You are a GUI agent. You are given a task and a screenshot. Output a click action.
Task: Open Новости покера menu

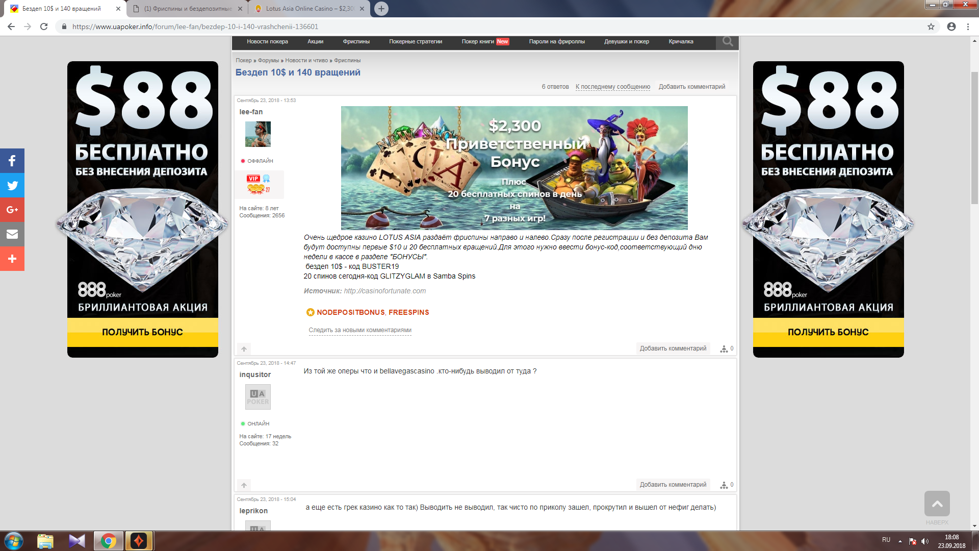click(267, 42)
